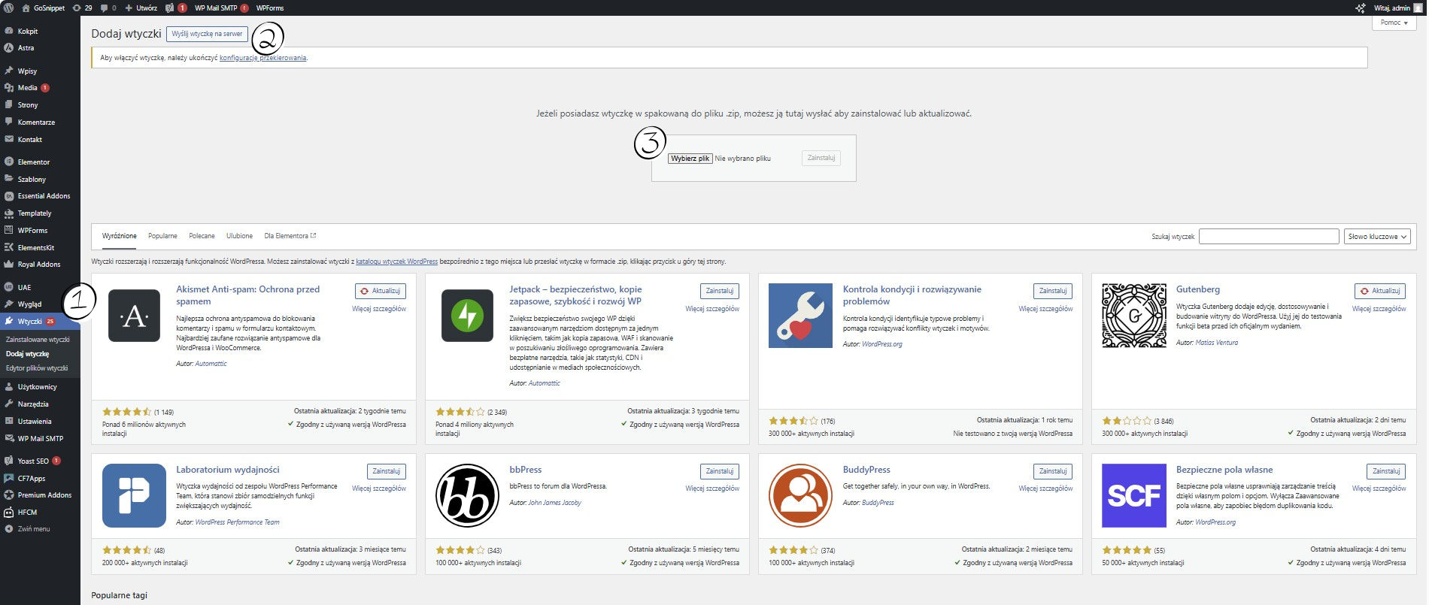Switch to the Popularne tab
This screenshot has width=1429, height=605.
pos(162,236)
